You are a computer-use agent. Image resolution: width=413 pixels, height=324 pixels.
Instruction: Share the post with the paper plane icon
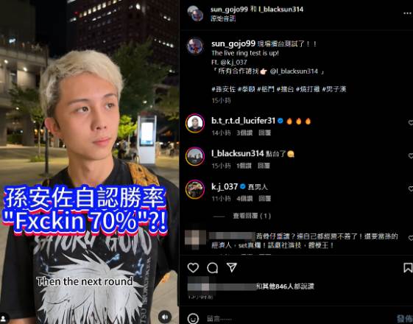pos(232,267)
